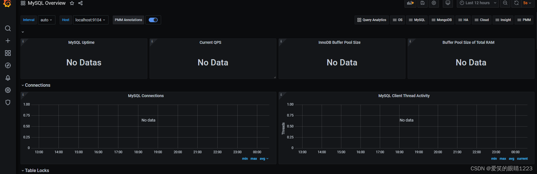The image size is (537, 174).
Task: Open the MySQL dashboards menu
Action: click(417, 20)
